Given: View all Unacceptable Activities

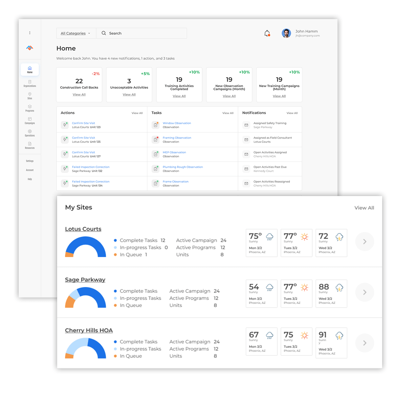Looking at the screenshot, I should coord(129,95).
